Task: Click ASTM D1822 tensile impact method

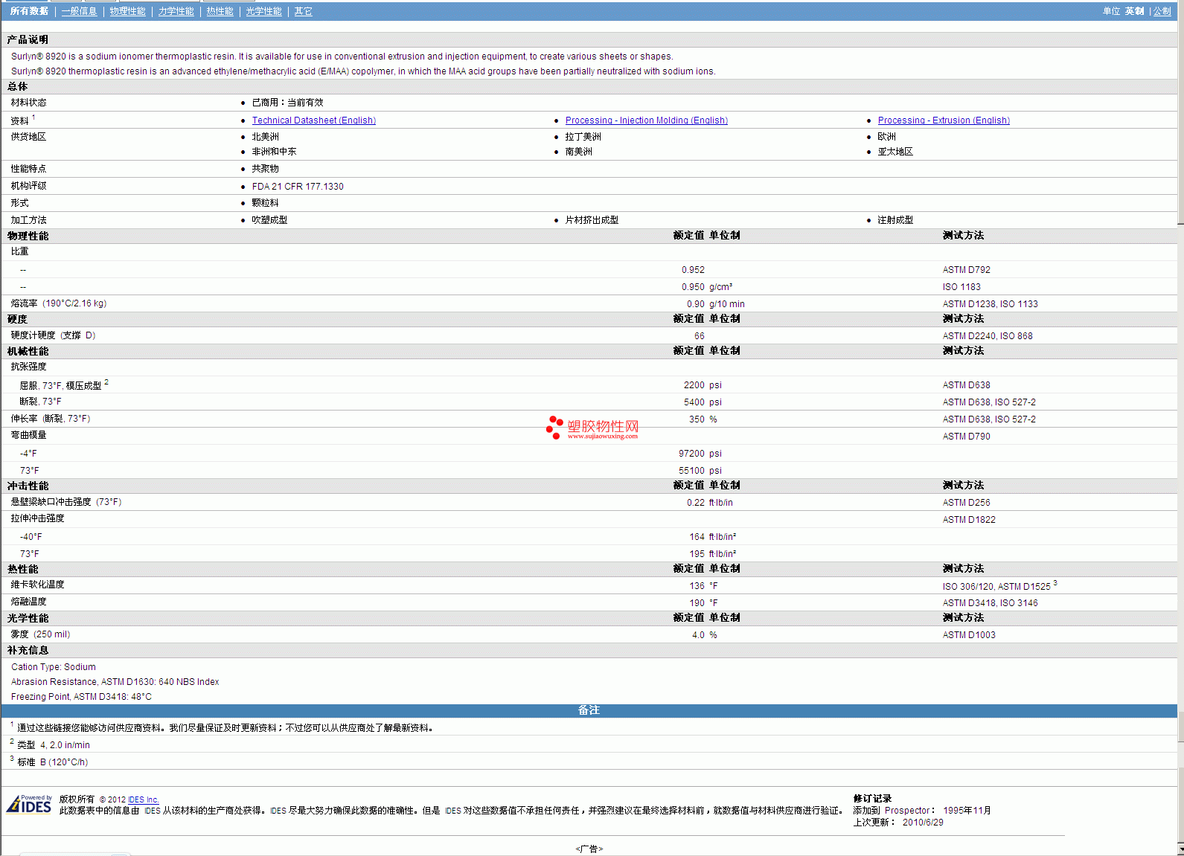Action: tap(969, 520)
